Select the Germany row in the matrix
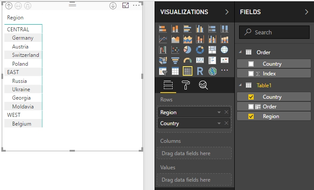This screenshot has height=190, width=314. (x=23, y=38)
